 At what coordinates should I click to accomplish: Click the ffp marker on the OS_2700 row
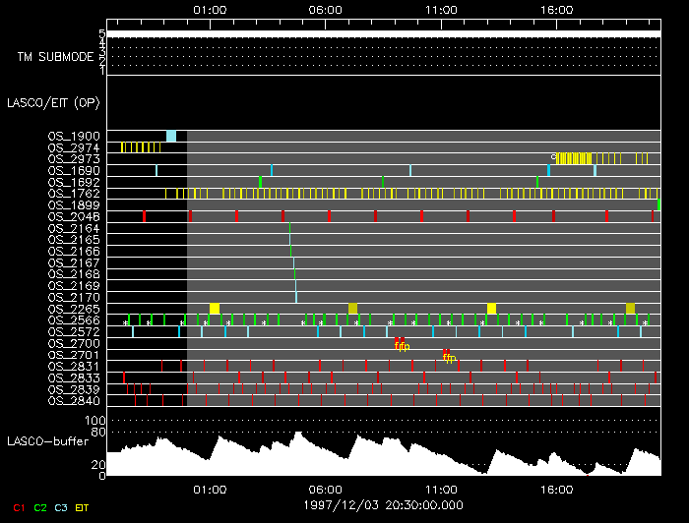tap(402, 344)
